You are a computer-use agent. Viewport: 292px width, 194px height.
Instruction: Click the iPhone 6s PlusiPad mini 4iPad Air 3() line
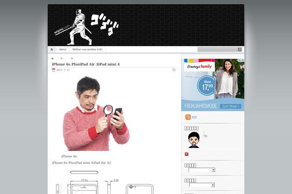tap(82, 163)
